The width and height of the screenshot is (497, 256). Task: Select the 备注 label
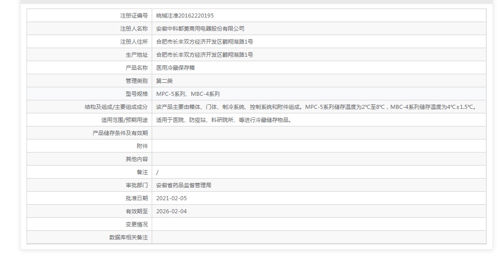142,172
